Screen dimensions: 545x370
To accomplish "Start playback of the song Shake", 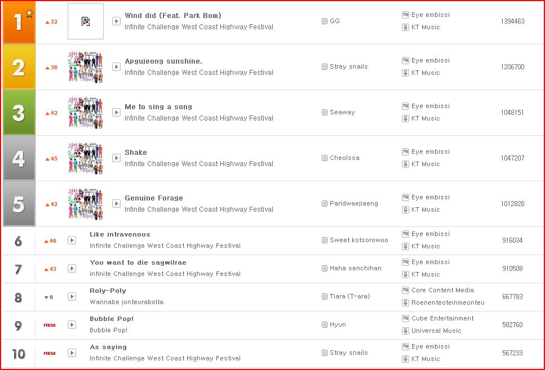I will [x=116, y=158].
